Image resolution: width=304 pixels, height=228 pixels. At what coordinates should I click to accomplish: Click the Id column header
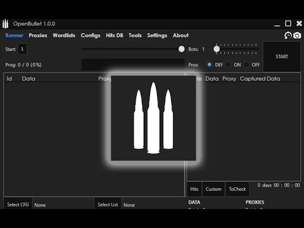click(x=9, y=79)
